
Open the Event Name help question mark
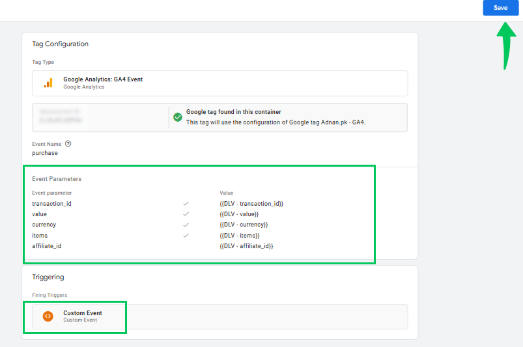point(68,144)
